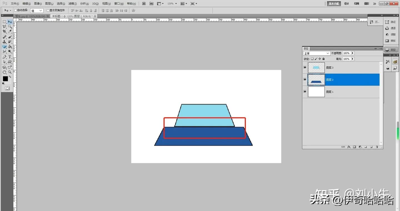The width and height of the screenshot is (400, 211).
Task: Click the 基本功能 workspace button
Action: point(334,4)
